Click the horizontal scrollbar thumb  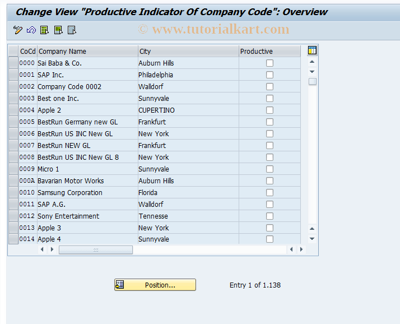(96, 249)
